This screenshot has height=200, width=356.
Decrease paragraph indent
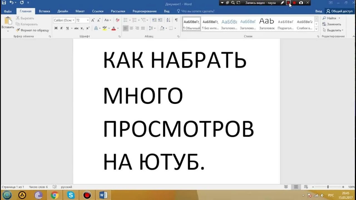154,20
